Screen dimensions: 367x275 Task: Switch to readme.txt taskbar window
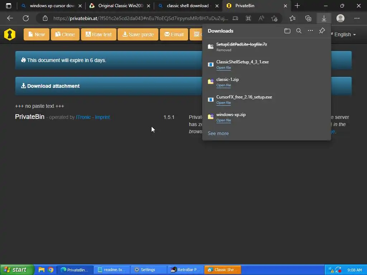112,270
